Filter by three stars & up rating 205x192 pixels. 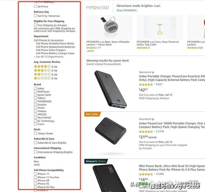tap(45, 71)
